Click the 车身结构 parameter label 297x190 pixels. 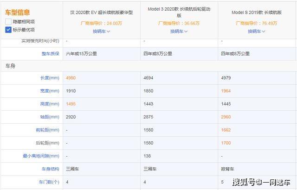click(x=50, y=170)
